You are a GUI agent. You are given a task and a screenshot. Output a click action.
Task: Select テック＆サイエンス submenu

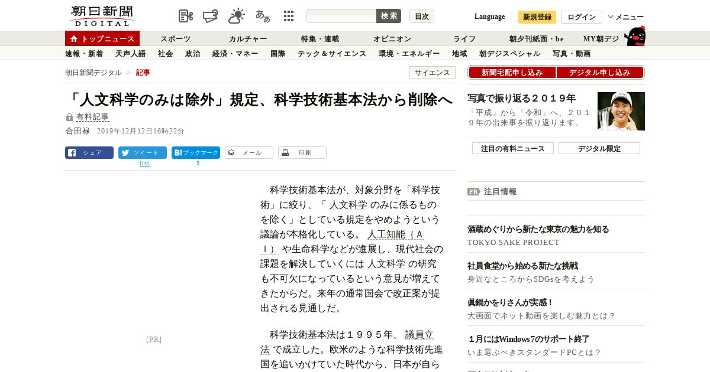click(x=332, y=54)
